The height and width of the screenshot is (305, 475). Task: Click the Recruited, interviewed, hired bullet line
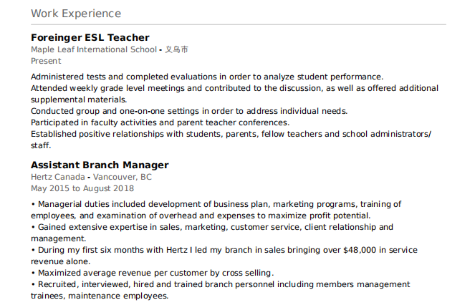pyautogui.click(x=221, y=284)
